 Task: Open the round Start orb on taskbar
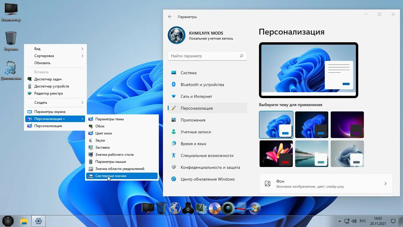[8, 221]
